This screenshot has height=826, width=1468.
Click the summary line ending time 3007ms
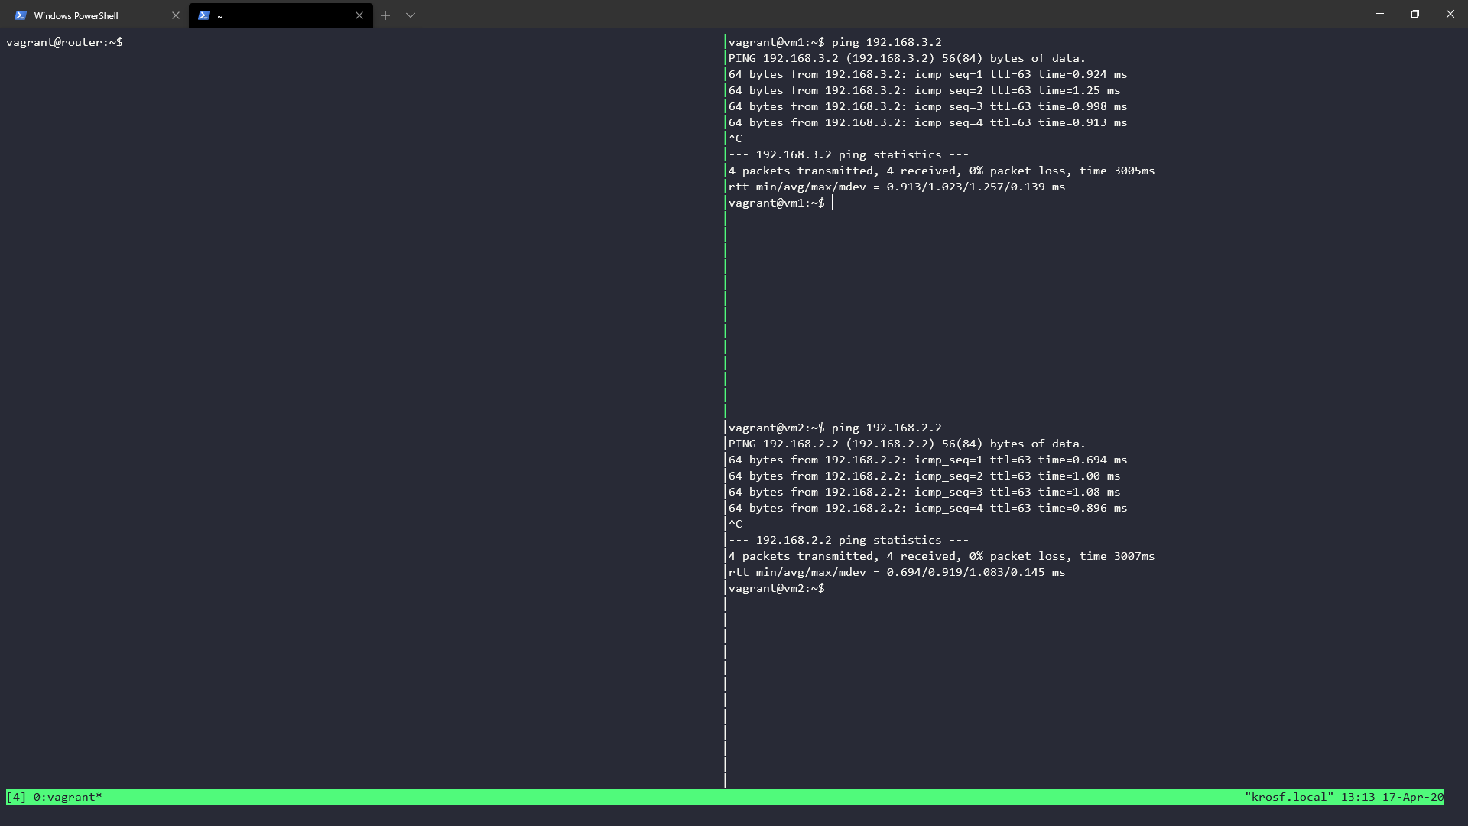click(x=941, y=556)
